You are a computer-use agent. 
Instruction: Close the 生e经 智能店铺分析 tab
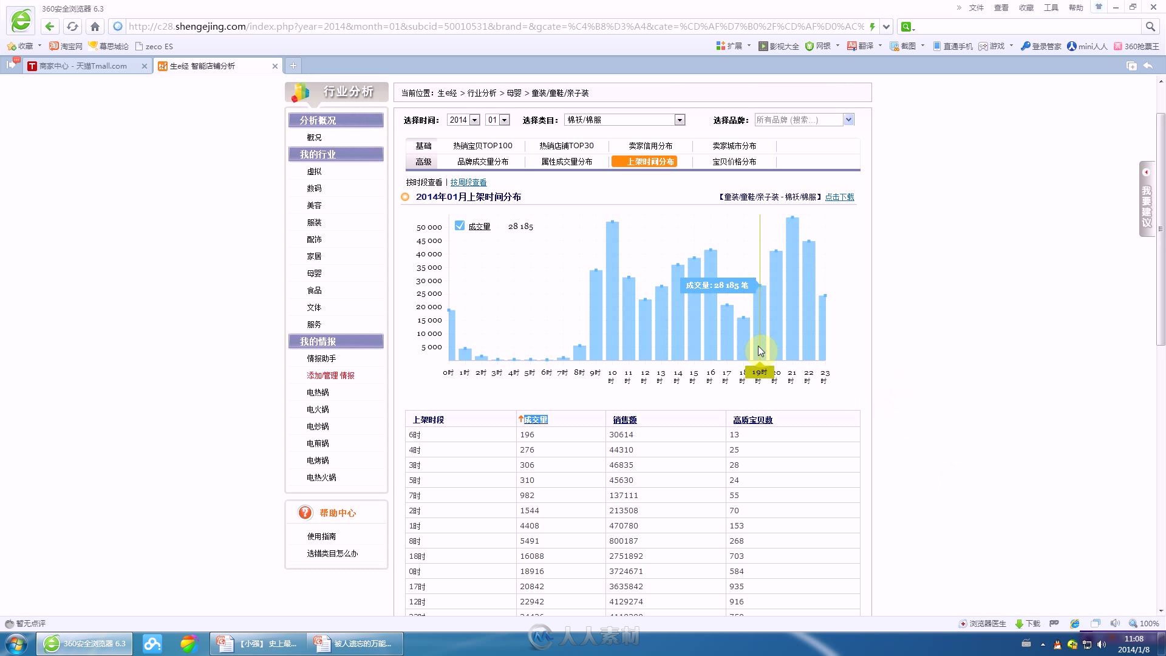(x=274, y=66)
